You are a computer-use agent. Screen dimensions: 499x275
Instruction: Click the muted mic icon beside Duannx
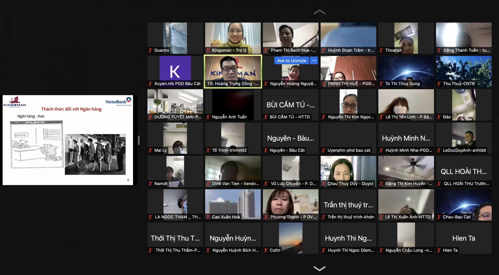pyautogui.click(x=150, y=50)
